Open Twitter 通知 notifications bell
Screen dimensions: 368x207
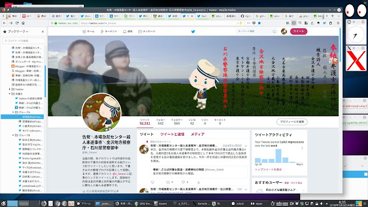pyautogui.click(x=128, y=32)
